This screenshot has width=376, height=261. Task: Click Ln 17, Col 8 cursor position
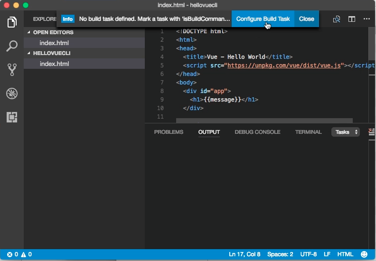point(244,254)
